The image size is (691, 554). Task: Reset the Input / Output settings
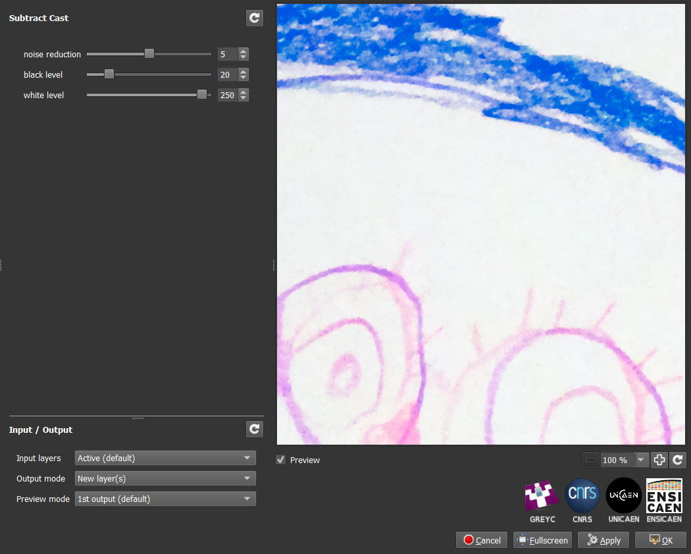coord(254,429)
